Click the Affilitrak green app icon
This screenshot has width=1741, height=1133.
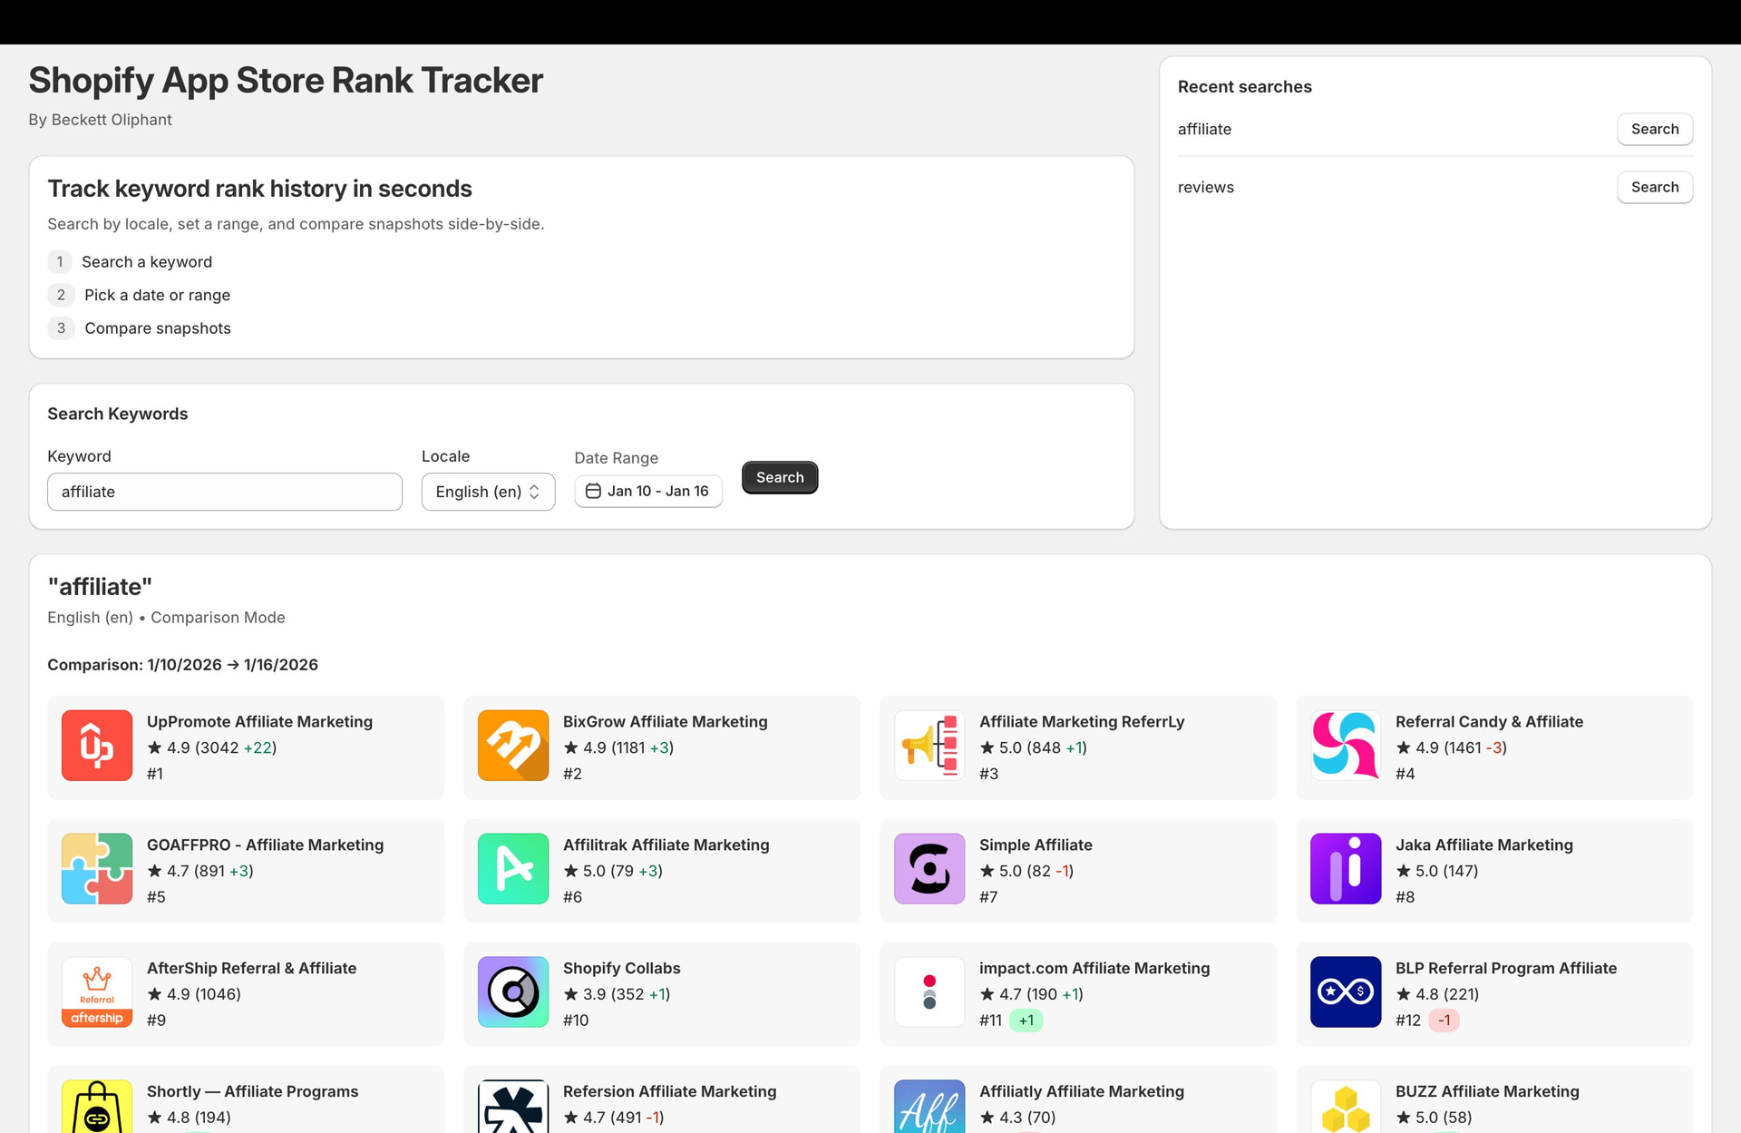point(513,869)
